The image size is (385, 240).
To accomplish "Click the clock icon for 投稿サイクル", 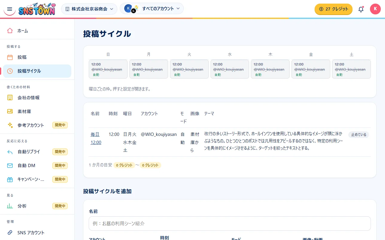I will pos(10,71).
